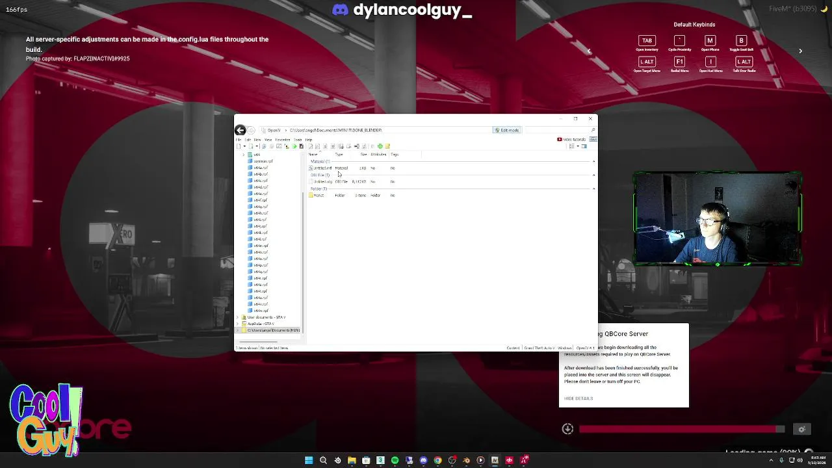The width and height of the screenshot is (832, 468).
Task: Open the Video tutorials link
Action: (571, 140)
